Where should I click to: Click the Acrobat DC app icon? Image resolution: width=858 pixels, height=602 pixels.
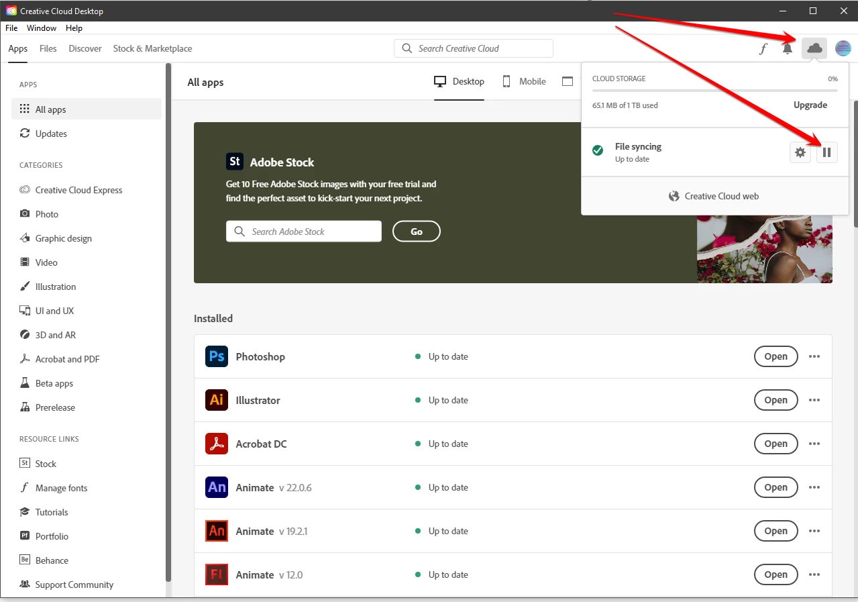[217, 444]
